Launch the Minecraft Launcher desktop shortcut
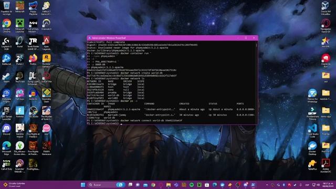Image resolution: width=336 pixels, height=189 pixels. (20, 26)
